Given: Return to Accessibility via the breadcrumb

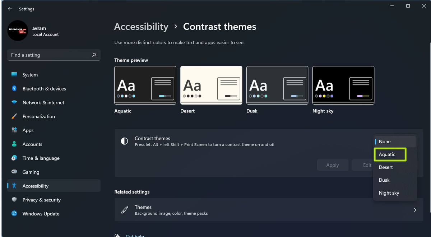Looking at the screenshot, I should pos(141,26).
